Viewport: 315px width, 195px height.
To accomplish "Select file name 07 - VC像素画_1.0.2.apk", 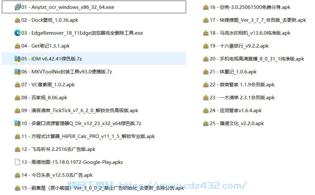I will [x=48, y=85].
